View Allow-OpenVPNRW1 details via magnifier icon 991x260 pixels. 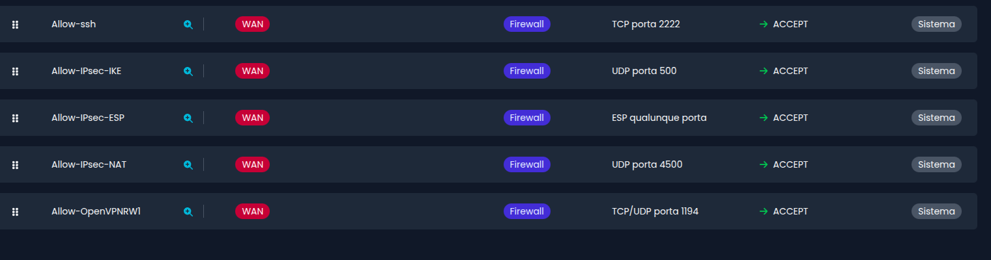[188, 212]
